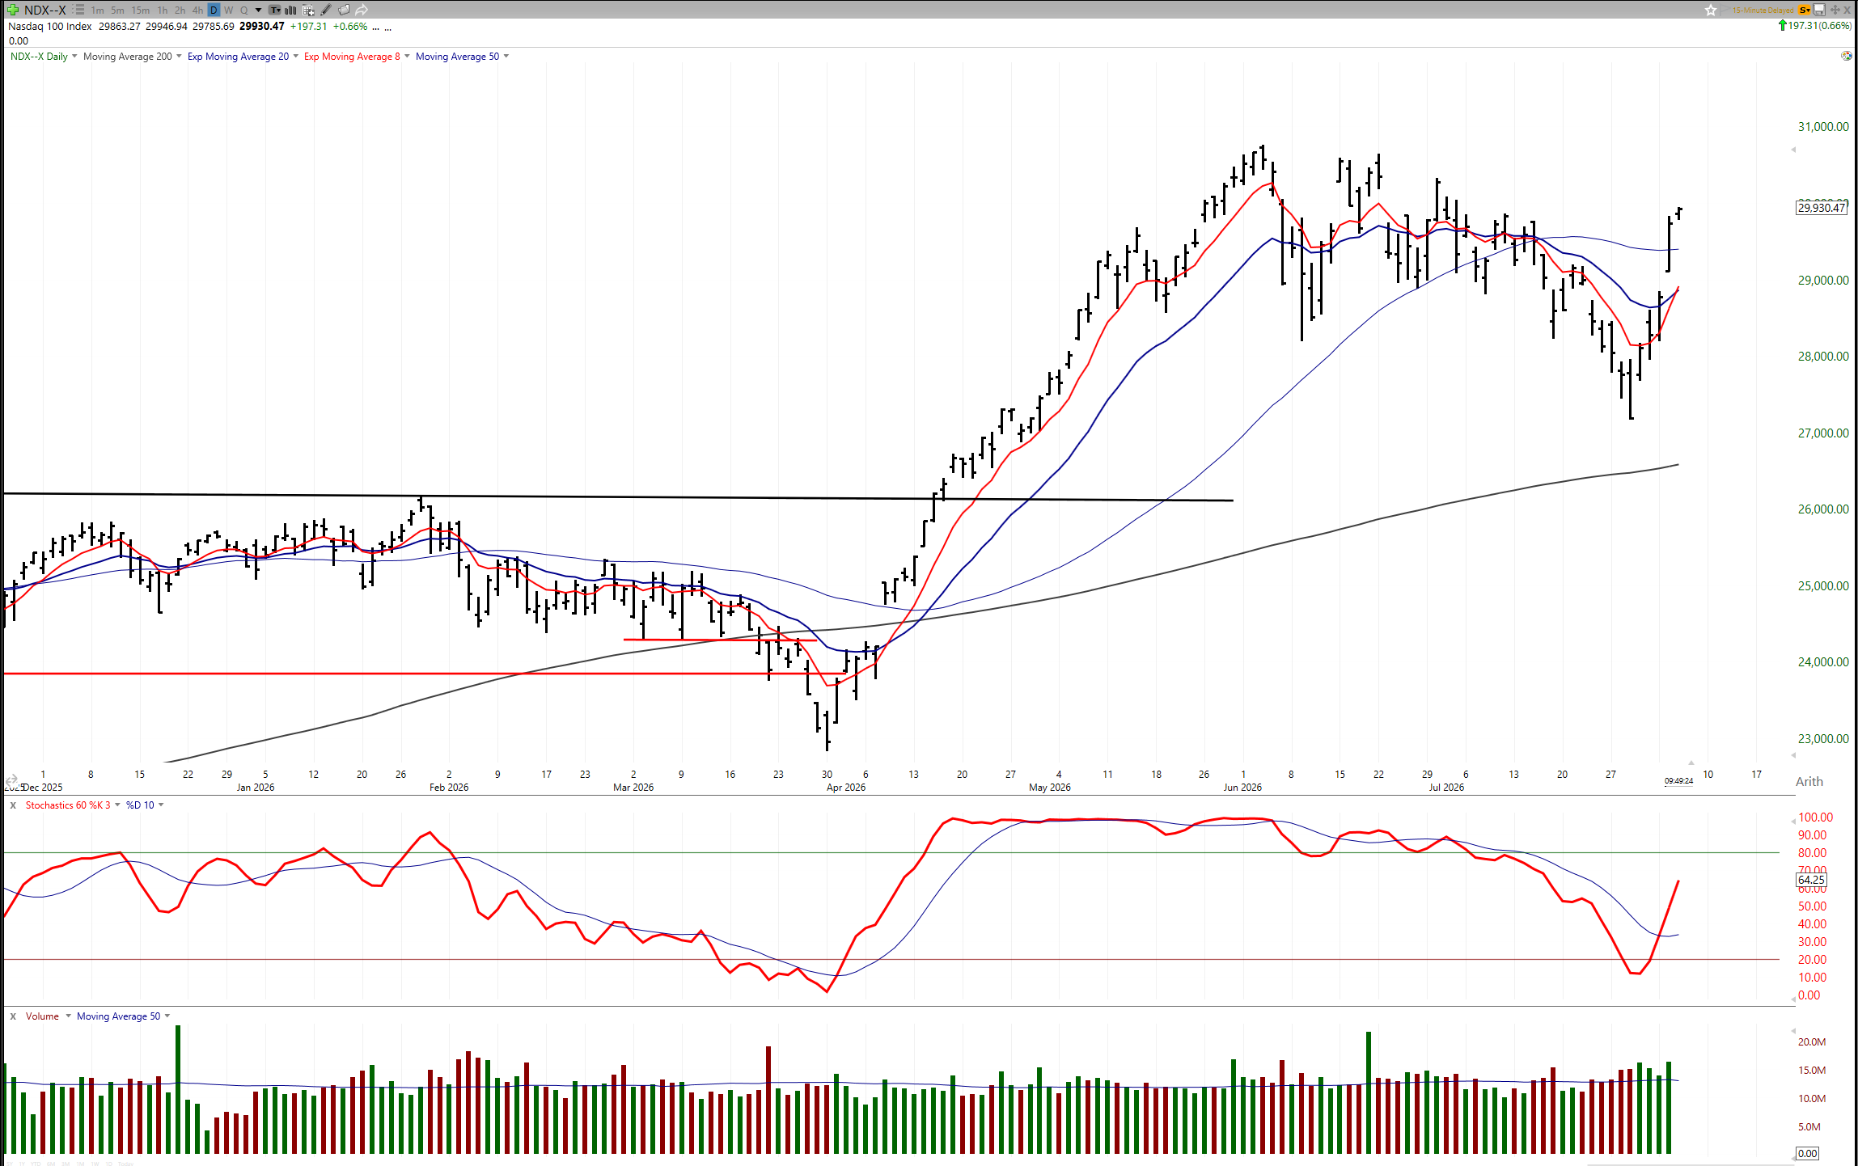Add to favorites with star icon
This screenshot has width=1858, height=1166.
pyautogui.click(x=1711, y=11)
